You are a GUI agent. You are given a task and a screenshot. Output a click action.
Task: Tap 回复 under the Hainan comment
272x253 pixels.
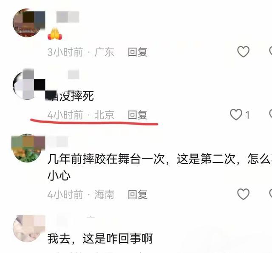[x=138, y=194]
